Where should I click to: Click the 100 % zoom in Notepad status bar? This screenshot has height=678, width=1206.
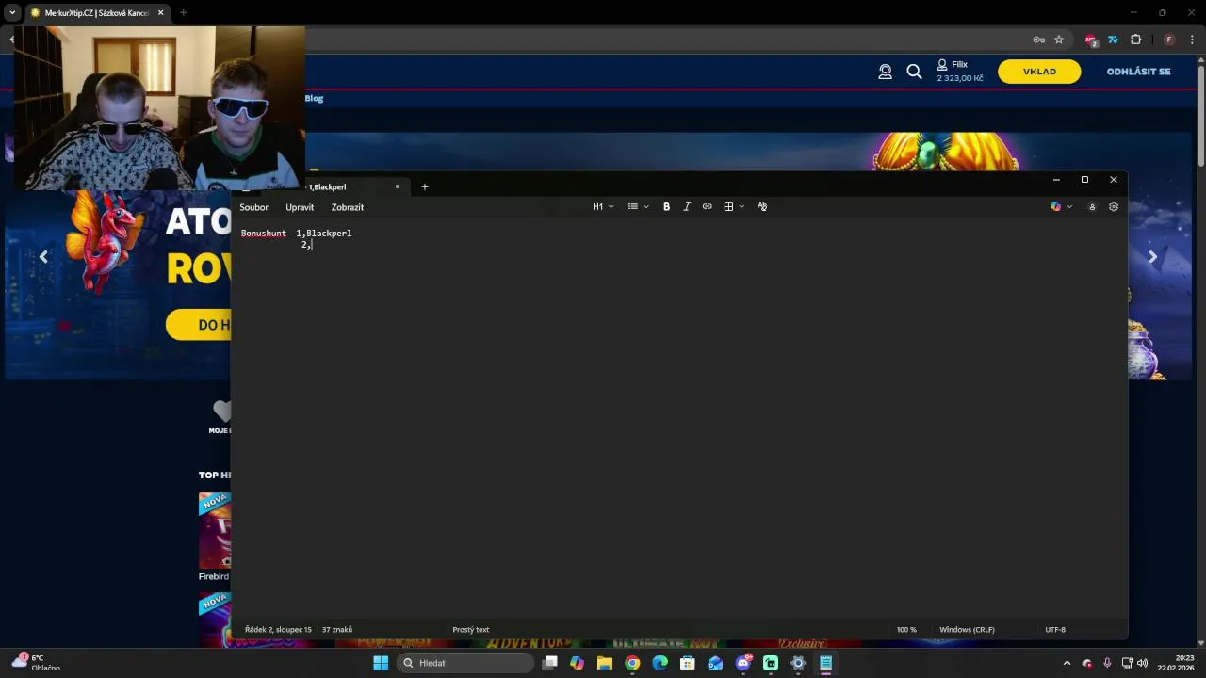pos(906,629)
